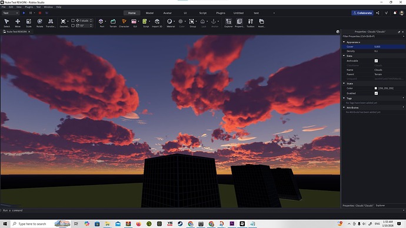Open the share icon next to Collaborate

tap(378, 13)
